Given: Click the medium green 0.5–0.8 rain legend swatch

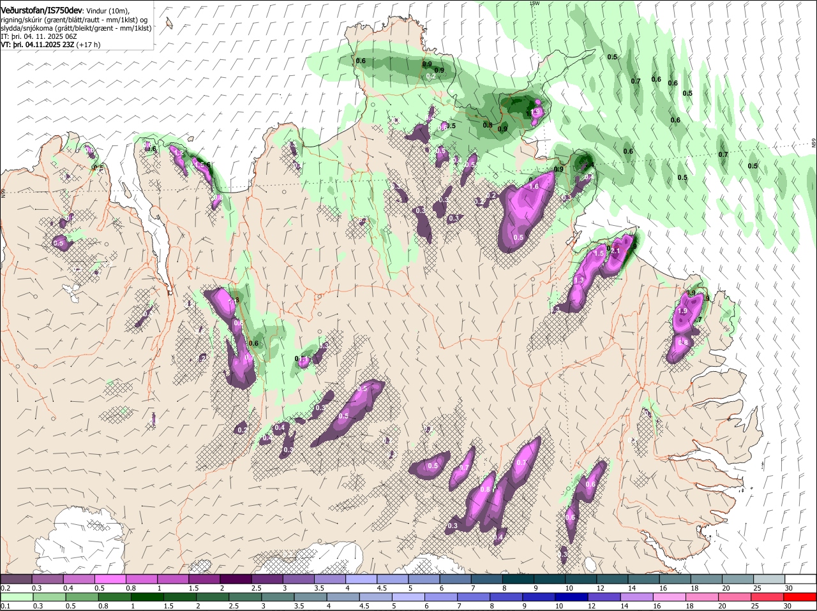Looking at the screenshot, I should pyautogui.click(x=82, y=597).
